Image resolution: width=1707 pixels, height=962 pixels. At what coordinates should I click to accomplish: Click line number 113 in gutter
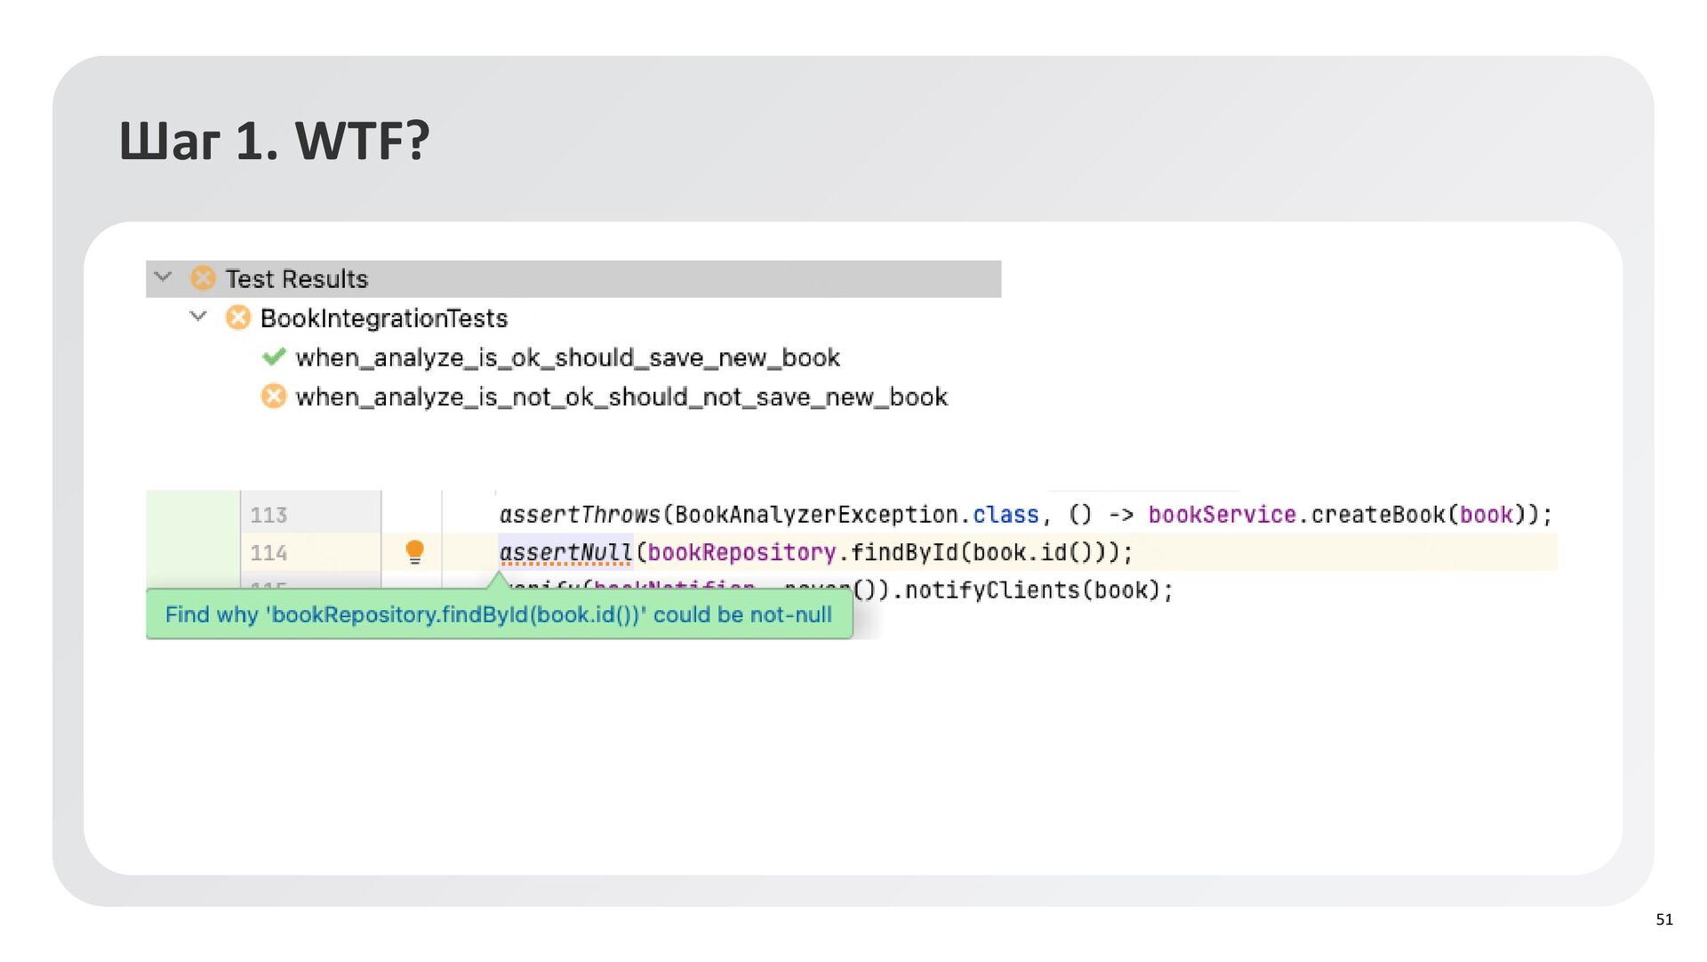click(268, 515)
